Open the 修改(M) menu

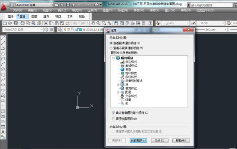139,10
